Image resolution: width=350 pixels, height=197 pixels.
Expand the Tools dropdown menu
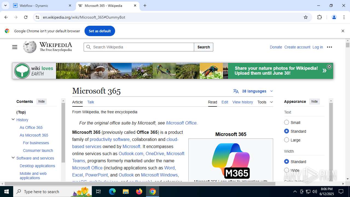click(x=265, y=102)
